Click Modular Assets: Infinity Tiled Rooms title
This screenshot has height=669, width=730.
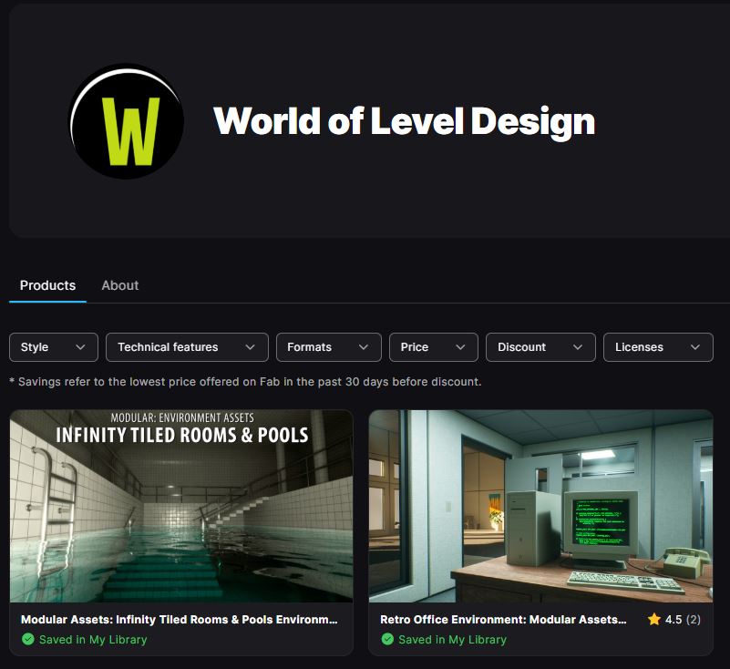pos(180,620)
